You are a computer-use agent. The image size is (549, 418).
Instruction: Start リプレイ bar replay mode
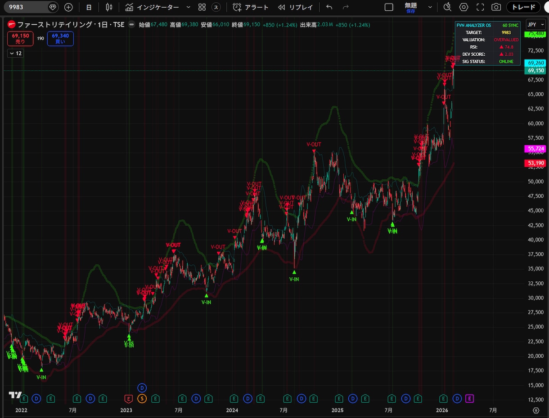tap(295, 7)
